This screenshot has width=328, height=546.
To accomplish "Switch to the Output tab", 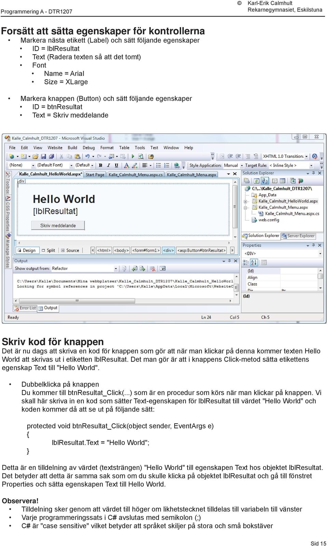I will 48,308.
